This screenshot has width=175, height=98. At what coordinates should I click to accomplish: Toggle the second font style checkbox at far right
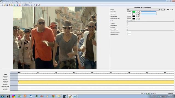pyautogui.click(x=171, y=10)
